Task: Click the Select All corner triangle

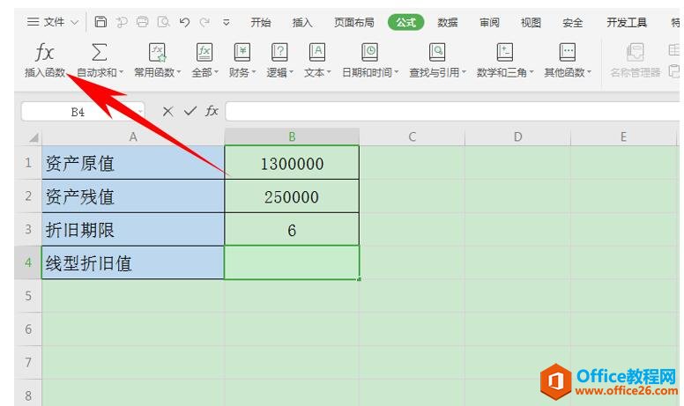Action: coord(33,138)
